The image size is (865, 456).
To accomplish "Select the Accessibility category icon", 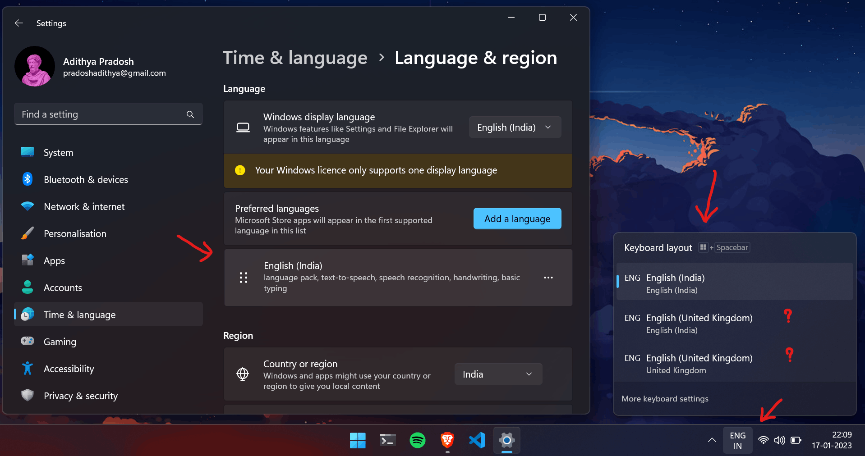I will point(28,368).
